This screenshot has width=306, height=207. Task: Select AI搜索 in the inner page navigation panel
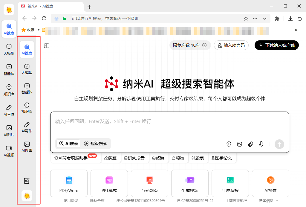(x=27, y=50)
